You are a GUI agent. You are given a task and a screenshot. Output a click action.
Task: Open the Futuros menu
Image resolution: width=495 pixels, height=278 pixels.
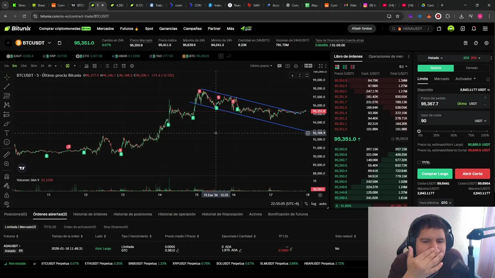(x=129, y=29)
